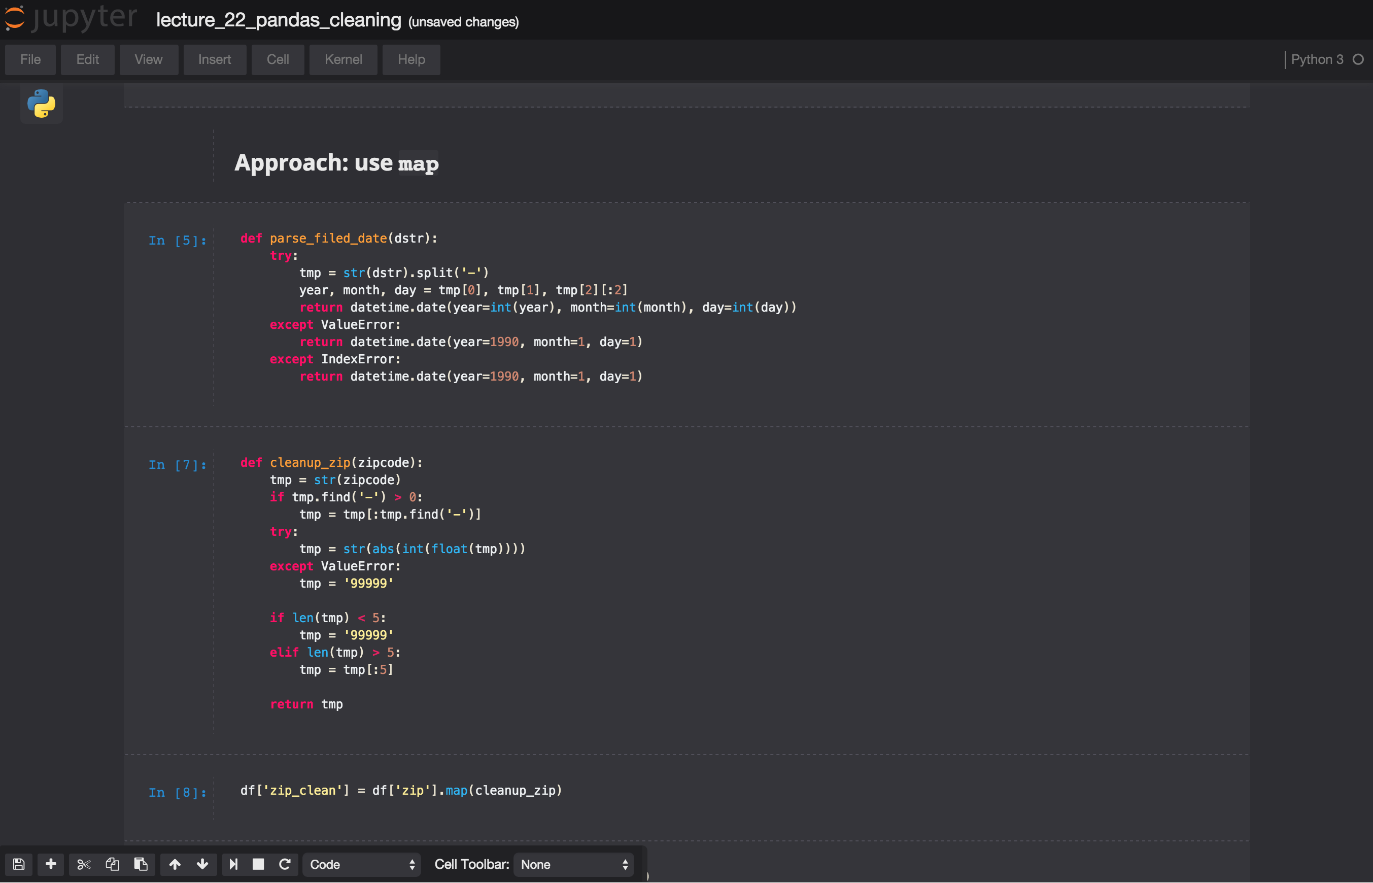Copy the selected cell
The height and width of the screenshot is (883, 1373).
tap(112, 864)
